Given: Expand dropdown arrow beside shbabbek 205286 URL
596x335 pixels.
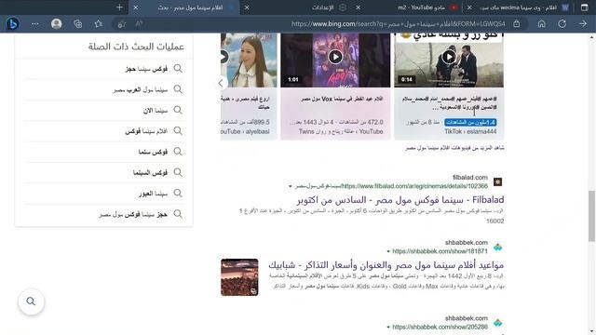Looking at the screenshot, I should point(388,327).
